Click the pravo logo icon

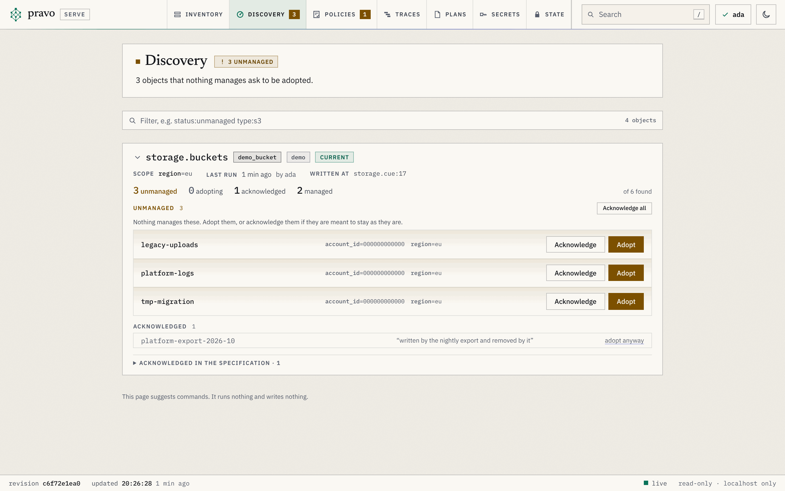(16, 14)
